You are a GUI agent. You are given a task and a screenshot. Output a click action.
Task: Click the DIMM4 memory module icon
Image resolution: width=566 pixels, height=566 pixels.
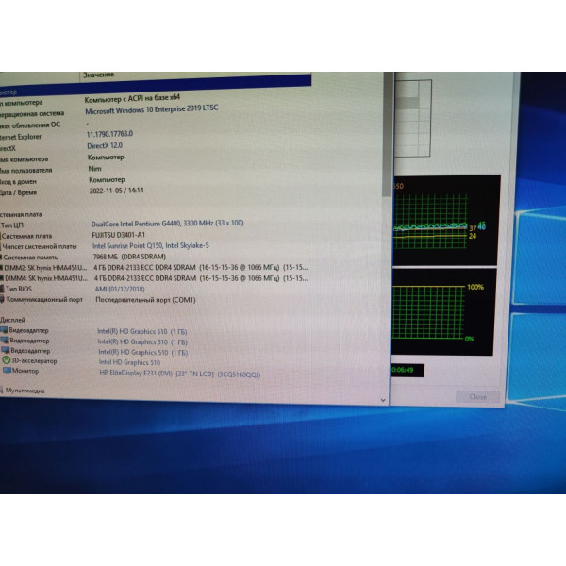(x=2, y=278)
